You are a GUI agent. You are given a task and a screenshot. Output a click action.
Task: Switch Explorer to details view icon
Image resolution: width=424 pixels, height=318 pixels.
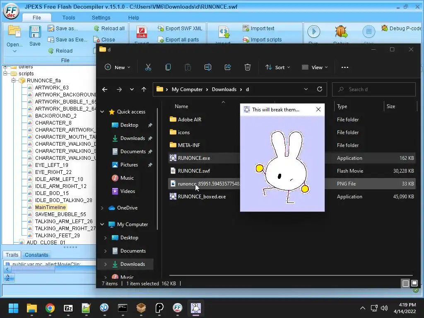[405, 283]
